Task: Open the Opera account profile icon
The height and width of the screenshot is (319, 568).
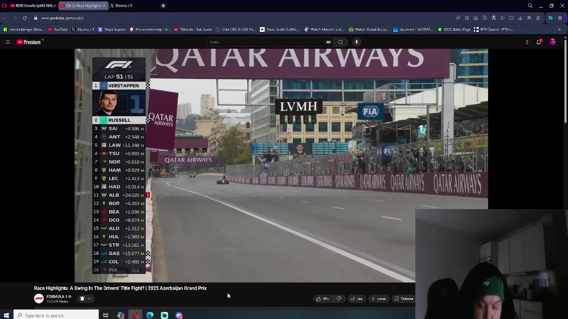Action: [x=538, y=18]
